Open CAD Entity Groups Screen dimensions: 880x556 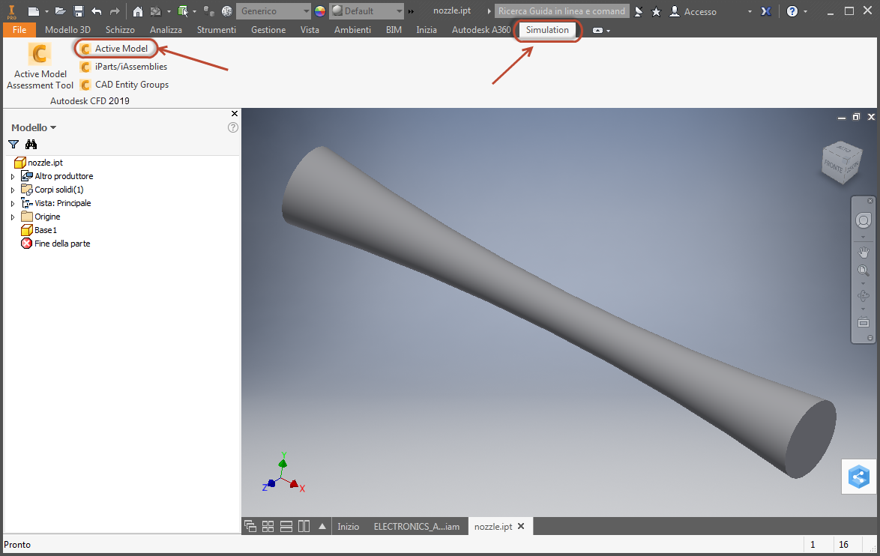click(124, 85)
